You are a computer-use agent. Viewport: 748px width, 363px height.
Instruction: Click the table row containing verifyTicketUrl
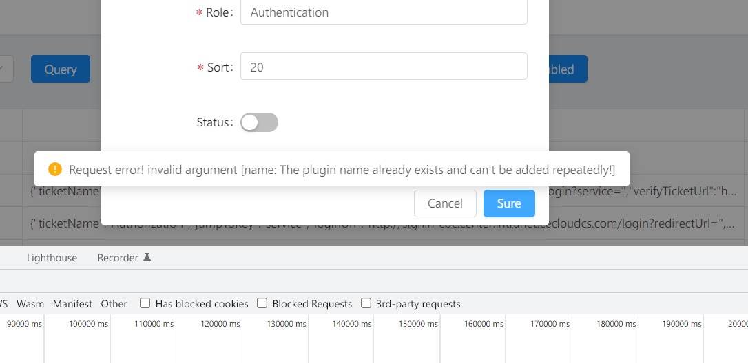click(x=374, y=192)
